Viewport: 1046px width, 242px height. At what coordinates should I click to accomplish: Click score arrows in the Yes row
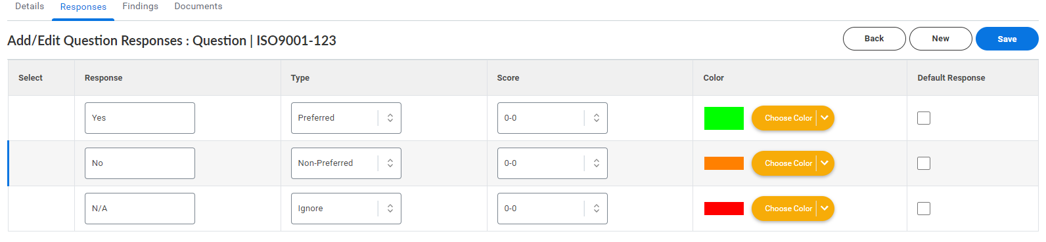(x=596, y=118)
